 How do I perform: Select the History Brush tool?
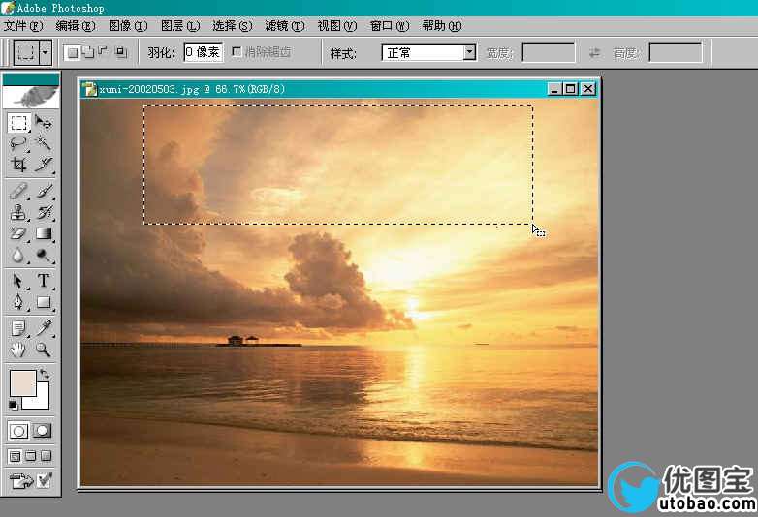click(x=44, y=212)
